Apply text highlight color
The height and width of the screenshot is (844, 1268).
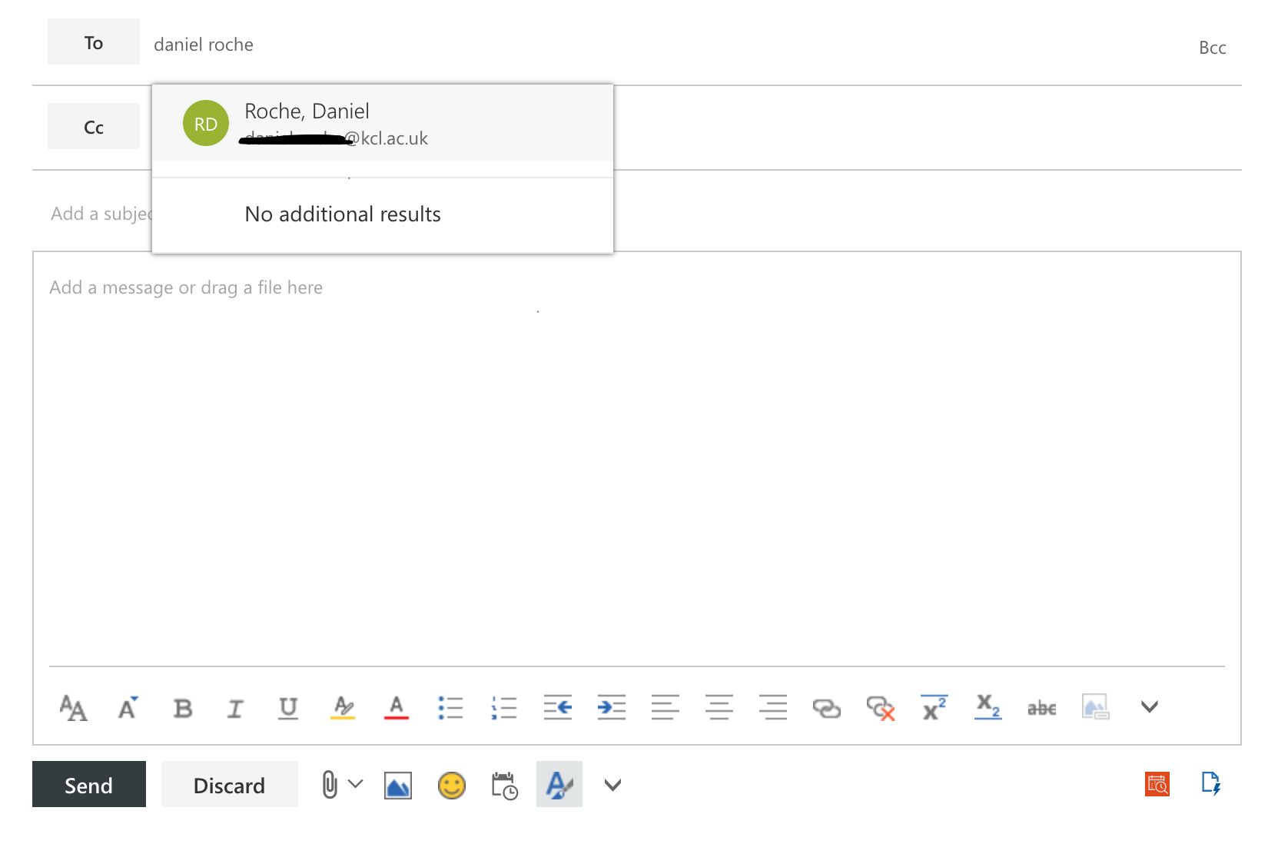(343, 707)
